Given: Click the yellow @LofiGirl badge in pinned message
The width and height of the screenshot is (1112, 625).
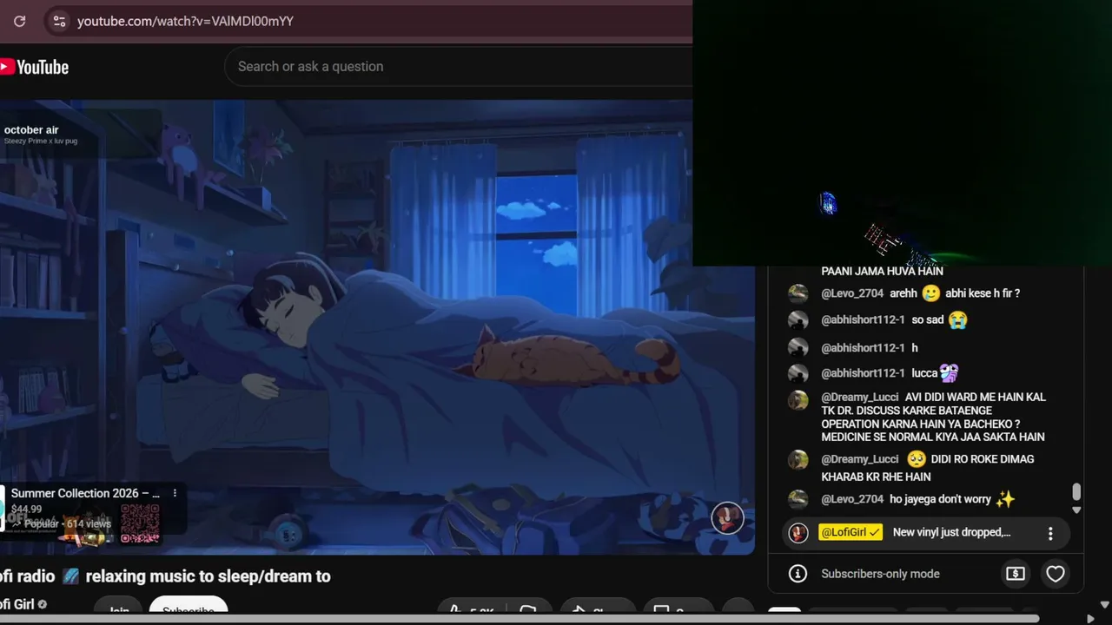Looking at the screenshot, I should pyautogui.click(x=851, y=532).
